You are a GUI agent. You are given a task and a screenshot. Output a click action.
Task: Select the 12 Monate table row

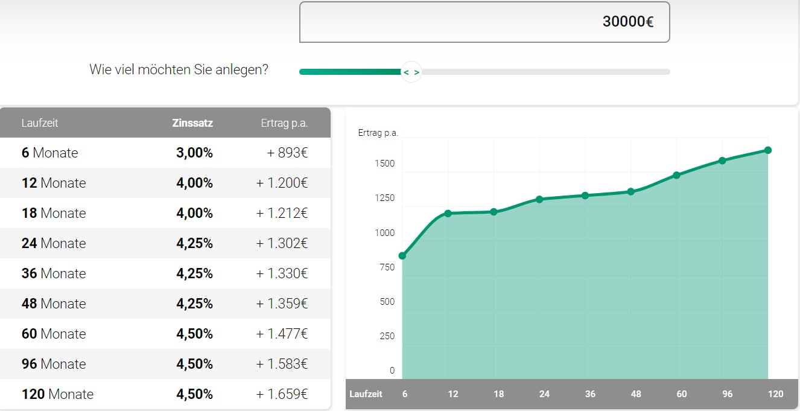(x=165, y=183)
